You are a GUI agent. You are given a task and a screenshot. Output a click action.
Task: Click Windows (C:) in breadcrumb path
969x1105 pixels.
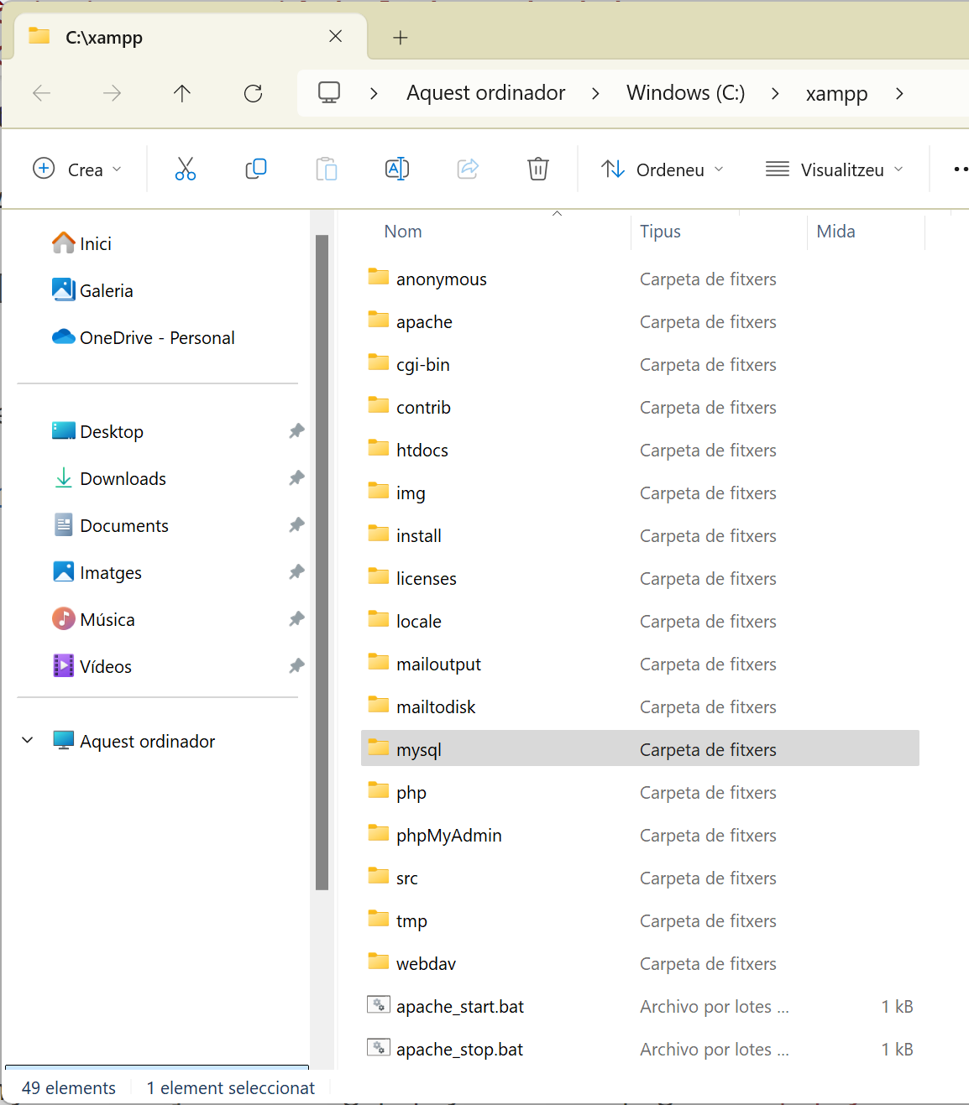(685, 93)
